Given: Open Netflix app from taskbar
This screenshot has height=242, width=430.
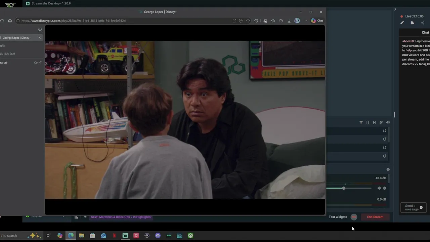Looking at the screenshot, I should point(114,236).
